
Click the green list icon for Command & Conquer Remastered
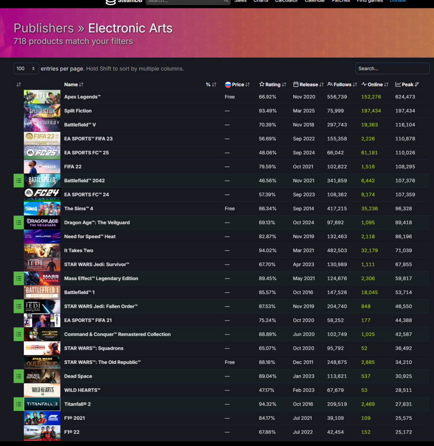click(18, 334)
